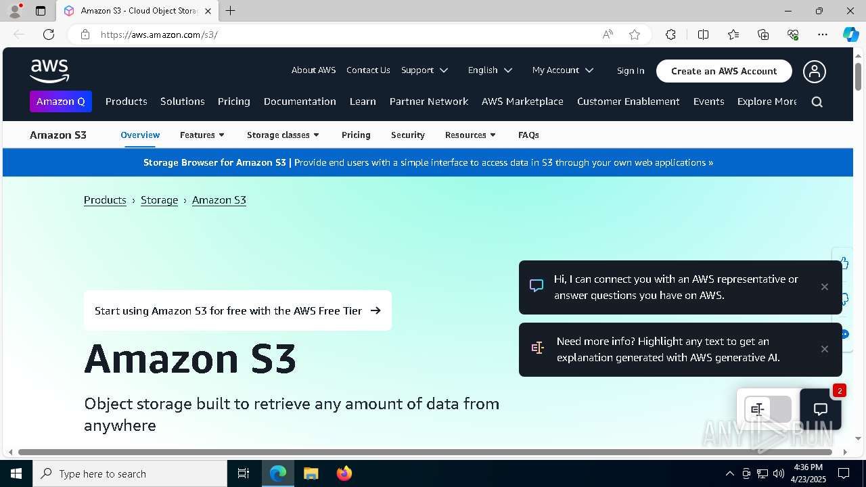This screenshot has width=866, height=487.
Task: Open a new browser tab
Action: click(x=230, y=11)
